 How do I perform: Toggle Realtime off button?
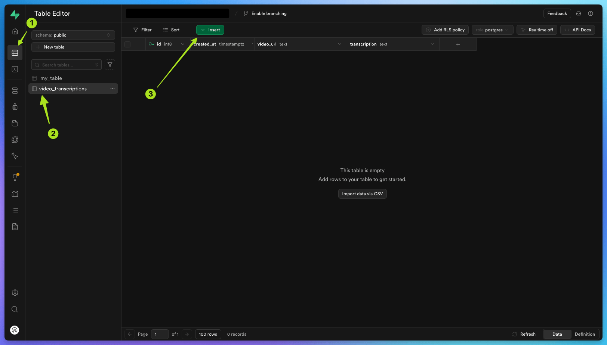coord(537,30)
